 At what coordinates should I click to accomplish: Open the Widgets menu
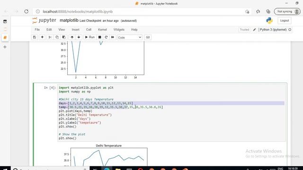119,29
